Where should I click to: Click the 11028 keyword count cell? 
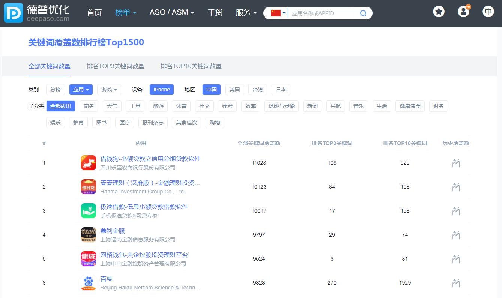click(x=259, y=163)
